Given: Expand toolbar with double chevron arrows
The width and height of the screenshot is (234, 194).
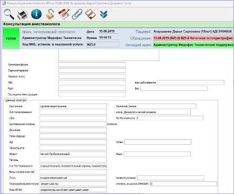Looking at the screenshot, I should tap(104, 14).
